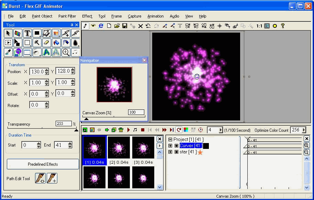Screen dimensions: 314x200
Task: Click the Delete frame trash icon
Action: point(121,130)
